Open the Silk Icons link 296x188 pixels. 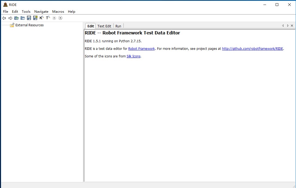(x=133, y=56)
